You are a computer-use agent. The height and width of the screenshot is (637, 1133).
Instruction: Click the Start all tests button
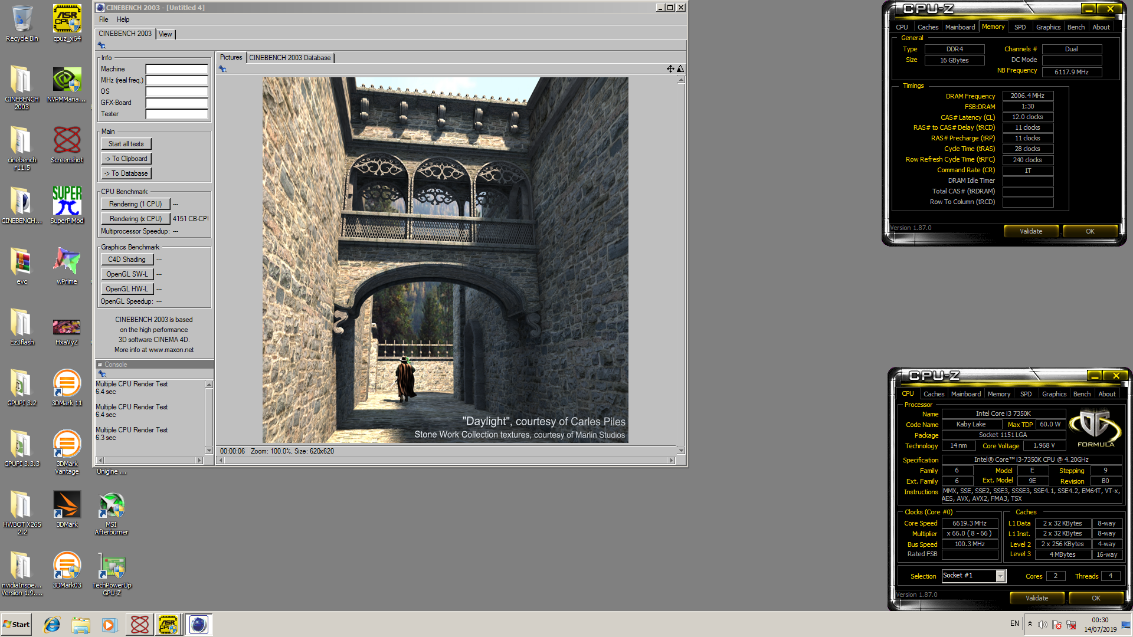(x=126, y=144)
